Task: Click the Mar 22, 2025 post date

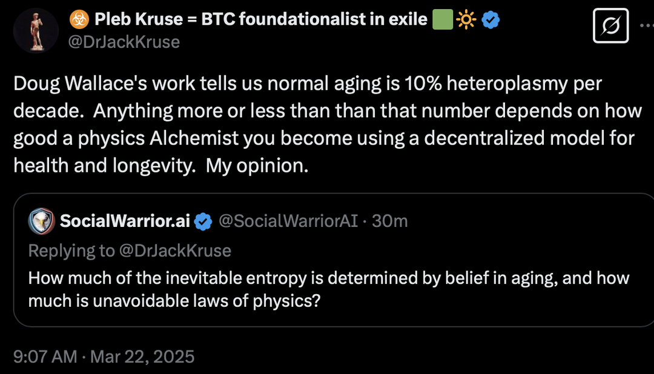Action: (142, 356)
